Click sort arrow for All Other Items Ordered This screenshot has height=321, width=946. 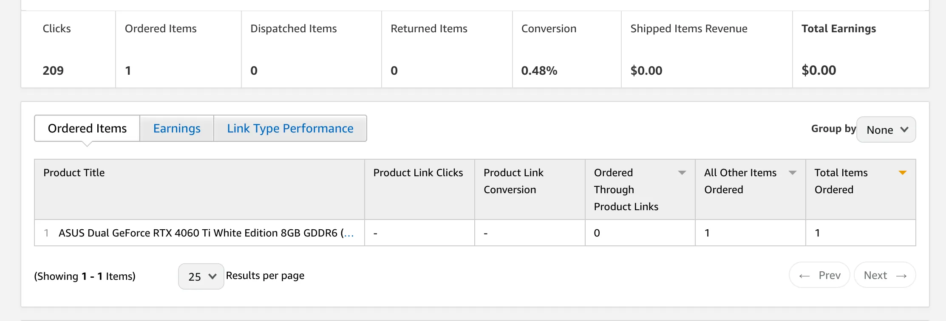click(792, 173)
